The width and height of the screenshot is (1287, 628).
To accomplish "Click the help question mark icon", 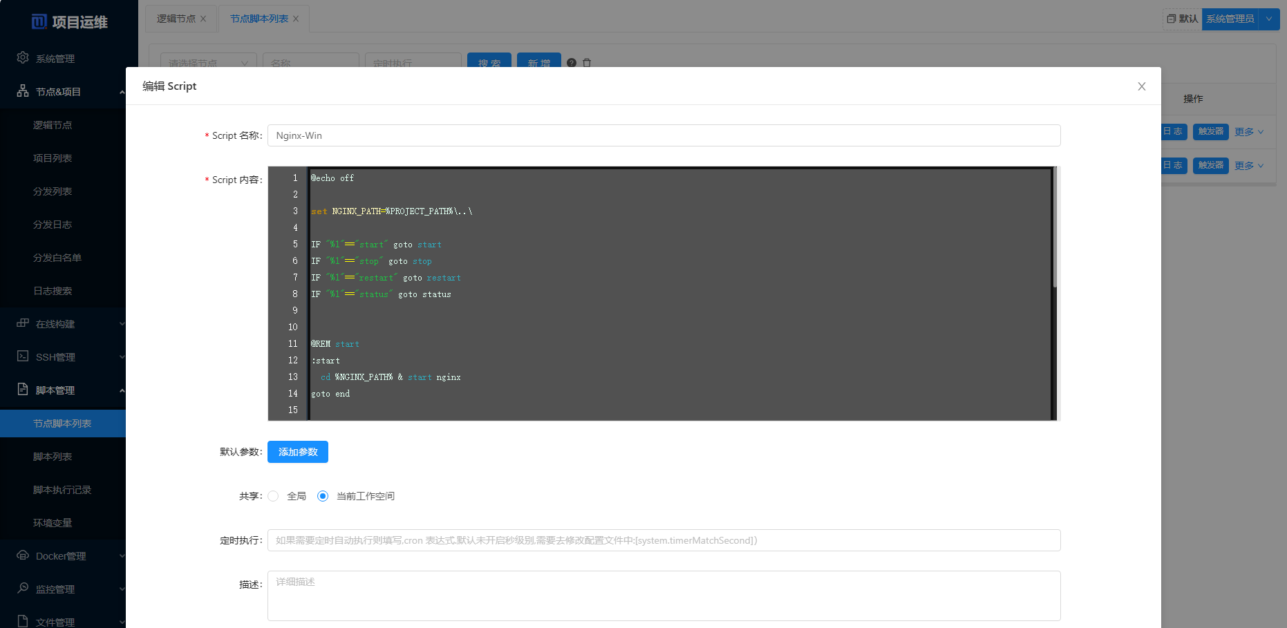I will [x=572, y=63].
